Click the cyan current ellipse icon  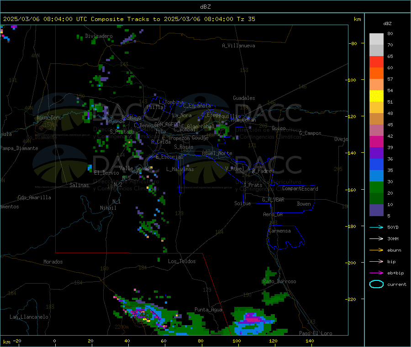click(x=376, y=284)
